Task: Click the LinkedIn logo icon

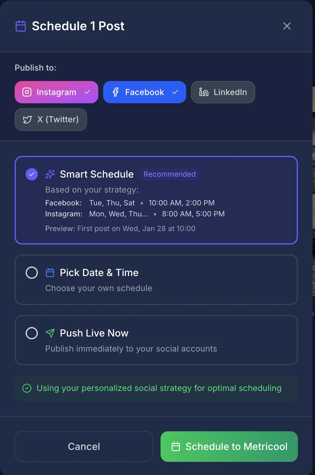Action: point(203,92)
